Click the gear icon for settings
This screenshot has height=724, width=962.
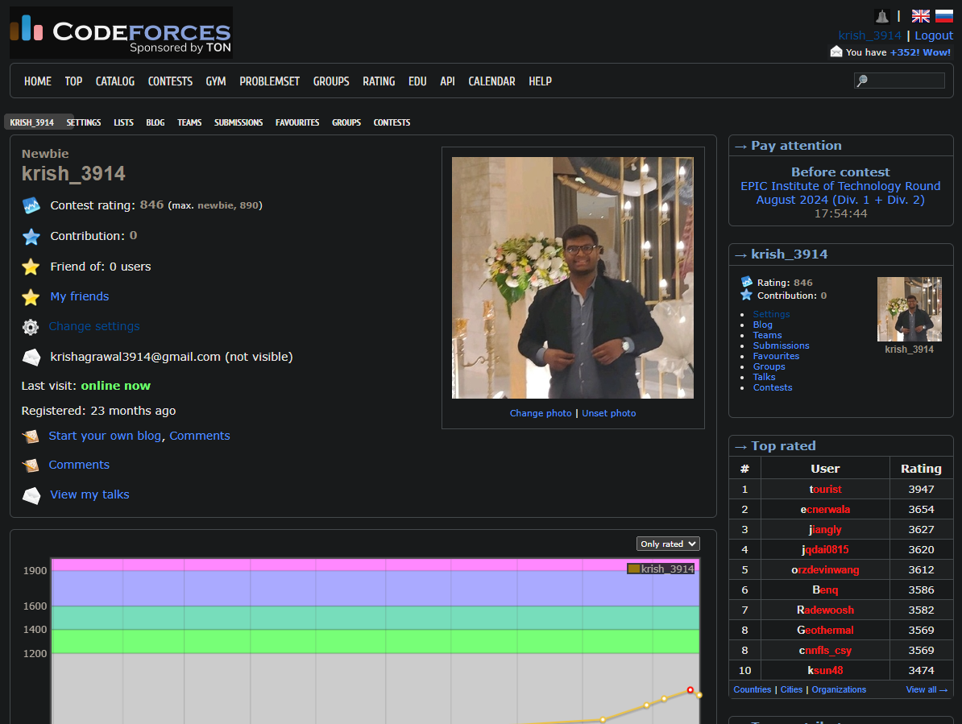[x=31, y=327]
